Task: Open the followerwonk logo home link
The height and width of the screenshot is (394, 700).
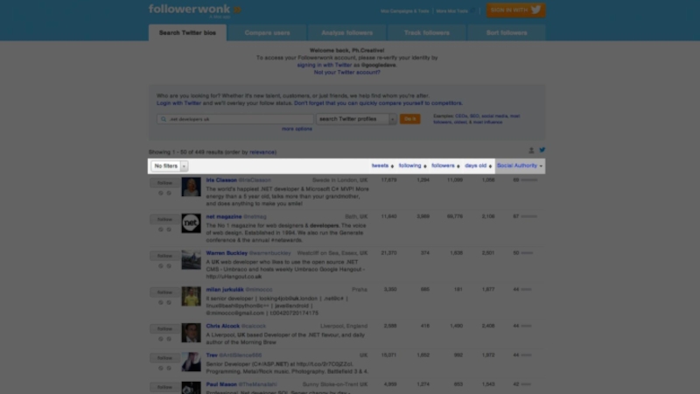Action: (194, 10)
